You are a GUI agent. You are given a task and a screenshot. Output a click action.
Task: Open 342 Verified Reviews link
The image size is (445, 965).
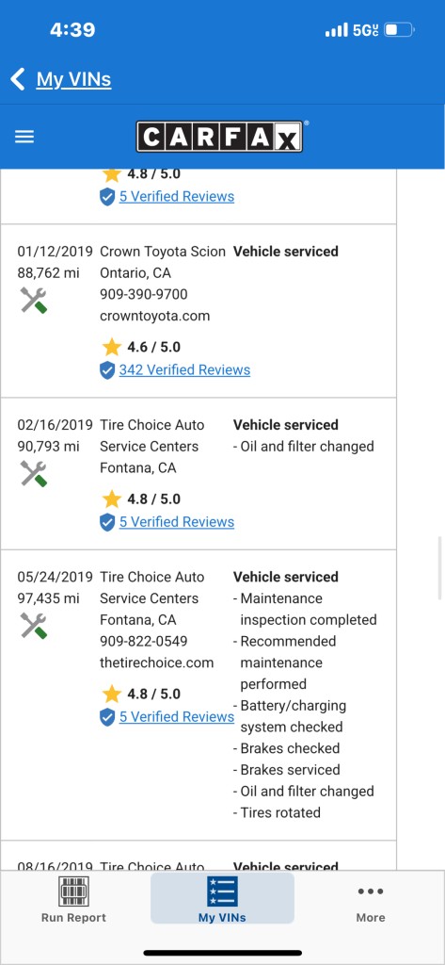pyautogui.click(x=184, y=369)
